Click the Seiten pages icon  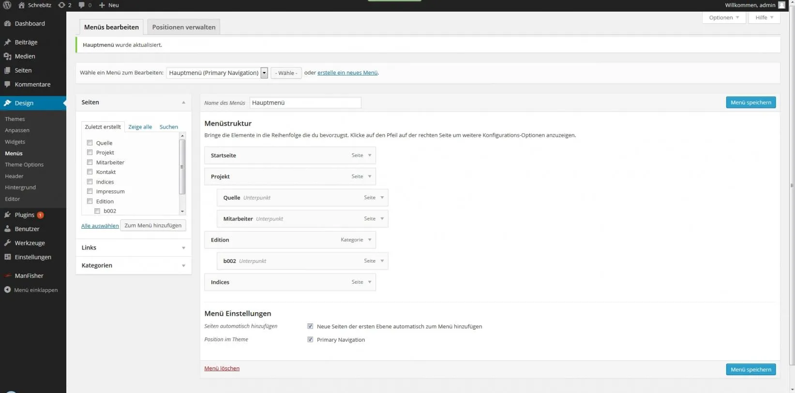click(x=7, y=70)
